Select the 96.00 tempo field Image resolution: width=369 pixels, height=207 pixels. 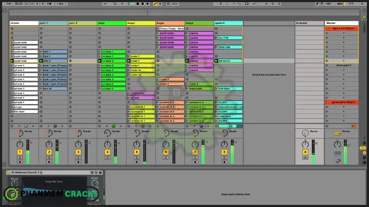(19, 4)
